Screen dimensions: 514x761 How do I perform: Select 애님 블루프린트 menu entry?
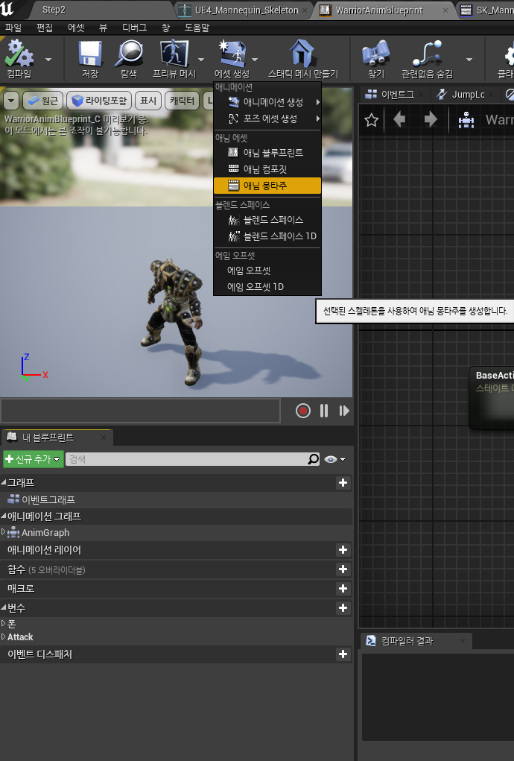click(267, 153)
